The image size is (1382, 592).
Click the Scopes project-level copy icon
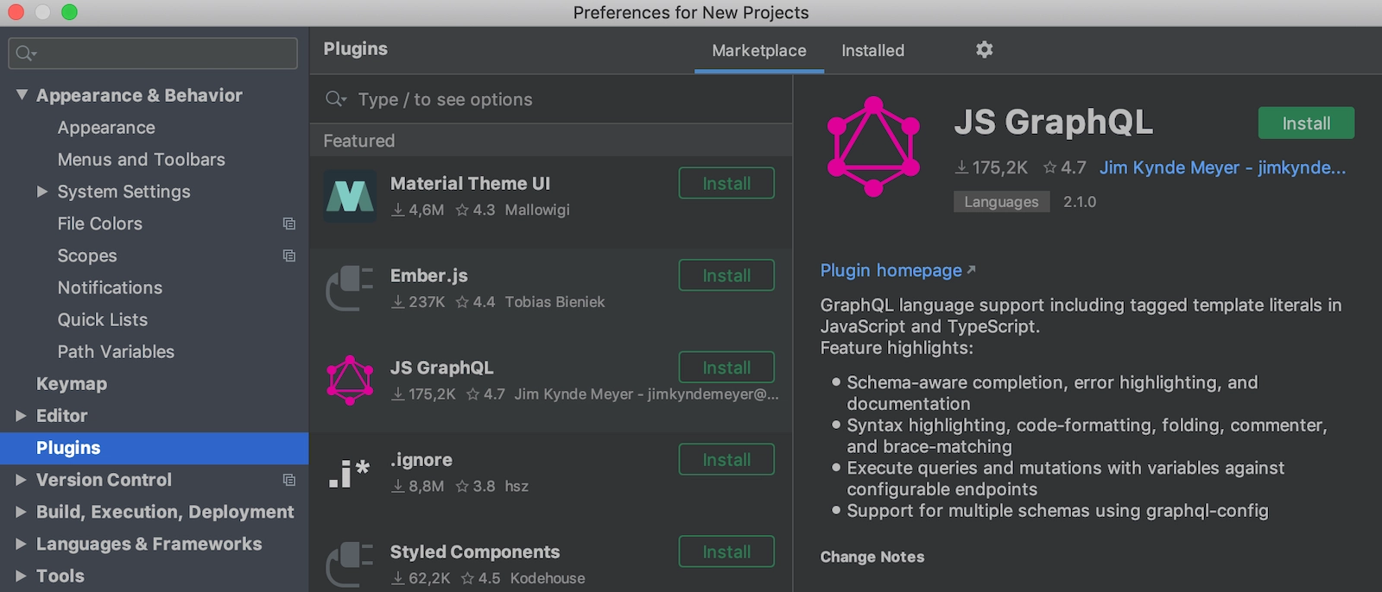click(289, 255)
